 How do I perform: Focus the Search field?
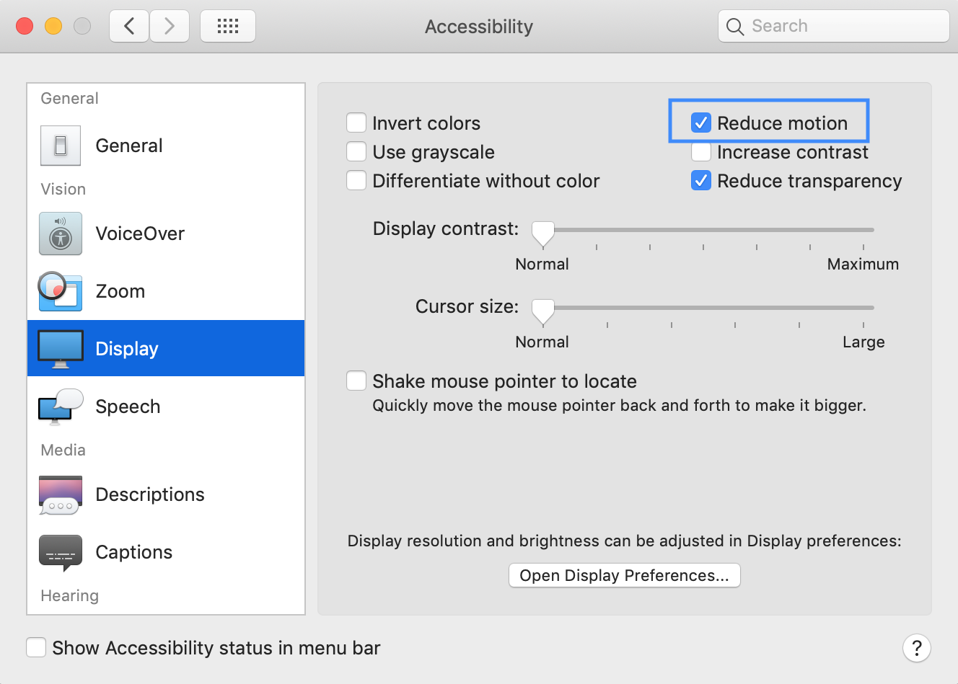tap(834, 26)
